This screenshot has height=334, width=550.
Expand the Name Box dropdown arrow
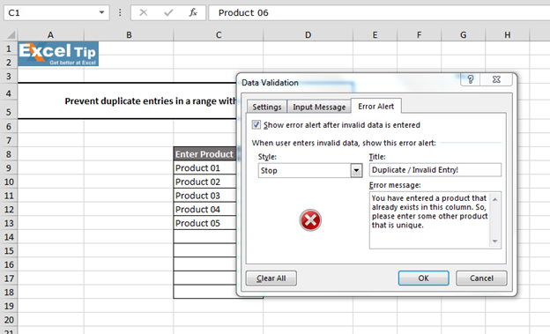[101, 12]
